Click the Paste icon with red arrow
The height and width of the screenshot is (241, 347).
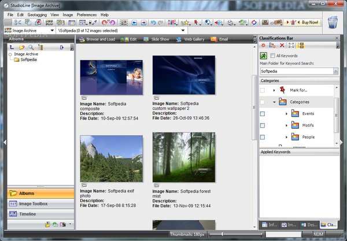[x=38, y=23]
